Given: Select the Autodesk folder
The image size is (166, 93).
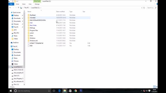Looking at the screenshot, I should (32, 18).
